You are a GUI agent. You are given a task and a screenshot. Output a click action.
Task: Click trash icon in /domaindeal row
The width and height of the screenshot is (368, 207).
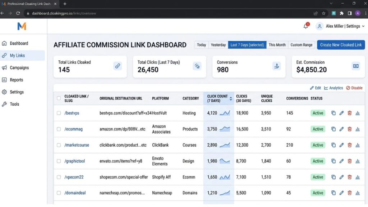[349, 193]
